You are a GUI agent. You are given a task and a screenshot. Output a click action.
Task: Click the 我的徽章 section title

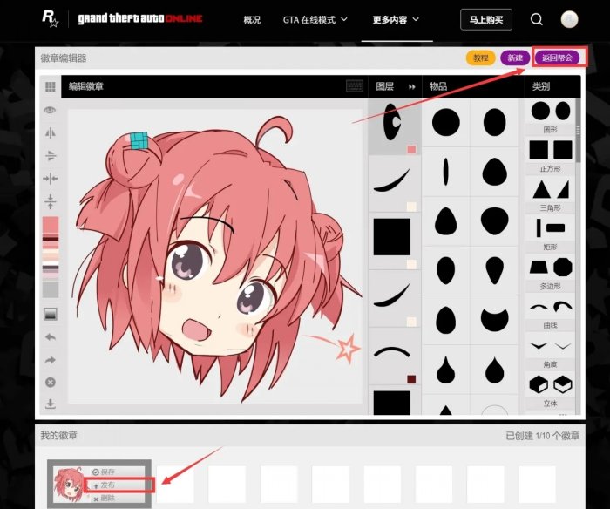pos(58,436)
